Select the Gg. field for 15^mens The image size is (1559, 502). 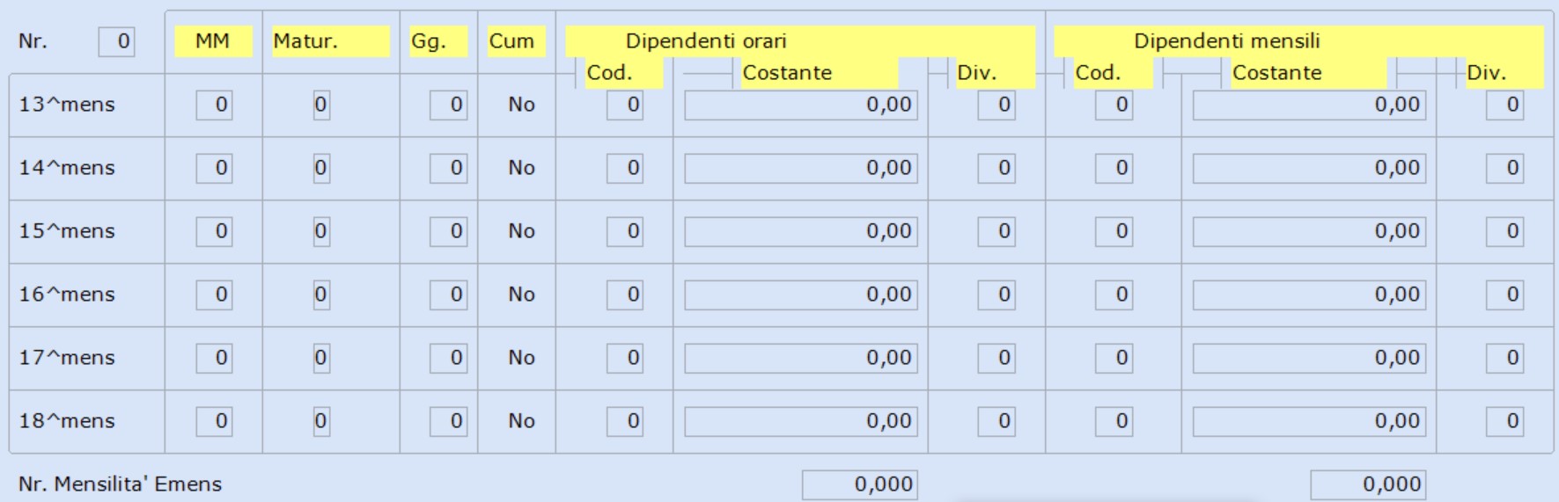(448, 231)
